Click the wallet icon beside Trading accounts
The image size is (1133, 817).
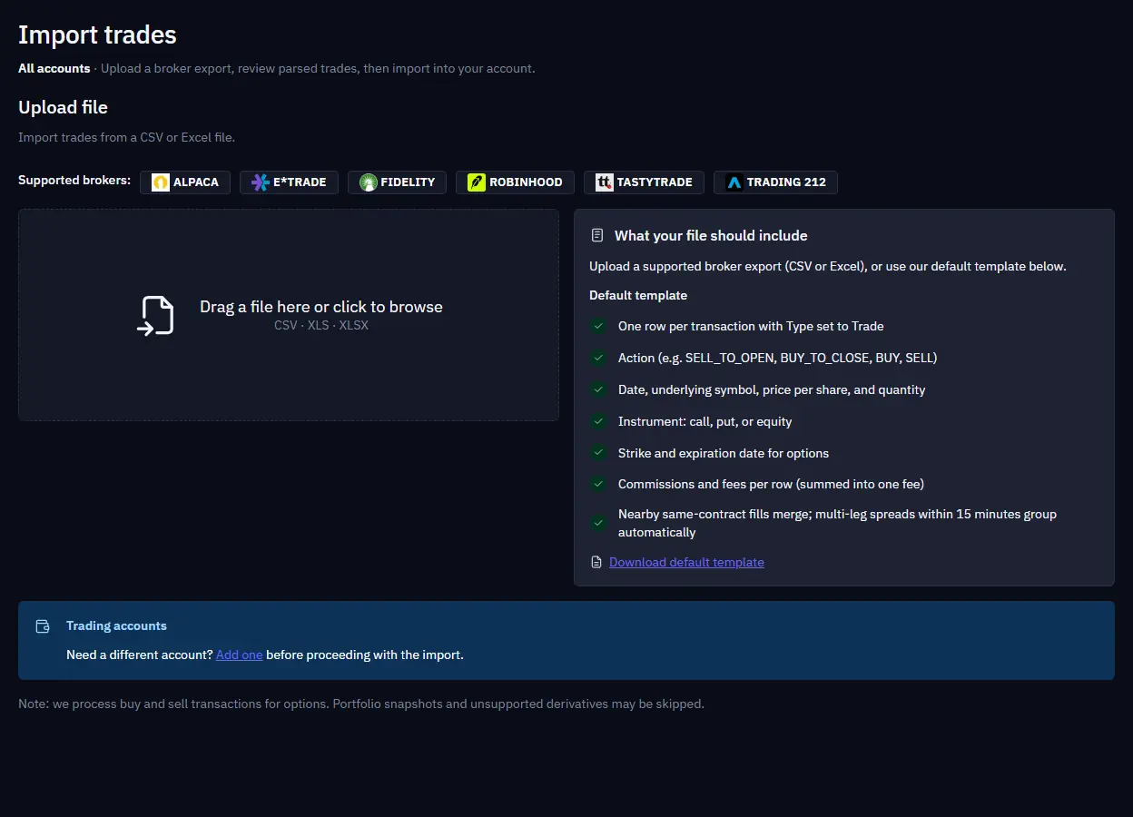43,626
